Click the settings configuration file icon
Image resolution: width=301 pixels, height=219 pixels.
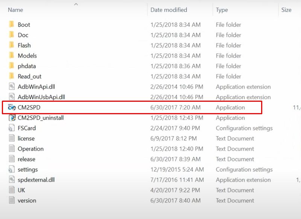tap(11, 170)
